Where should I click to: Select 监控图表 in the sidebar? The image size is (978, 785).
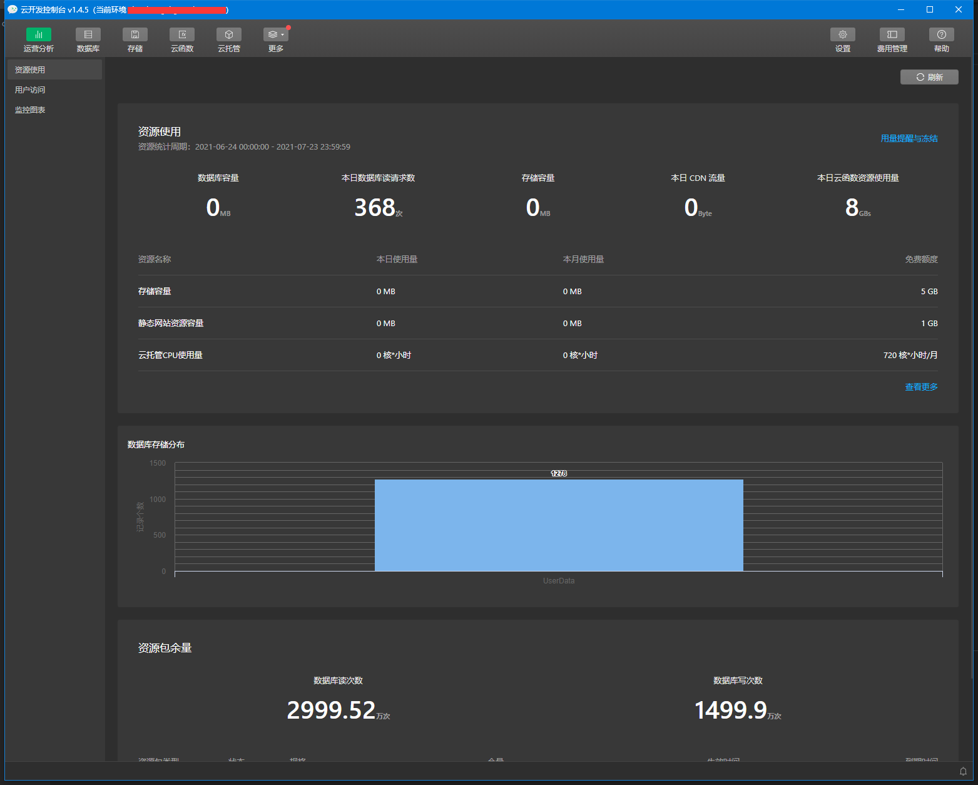54,110
